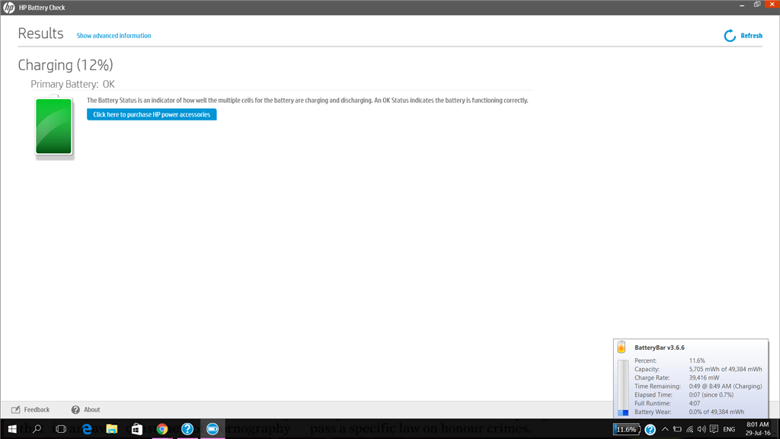Viewport: 780px width, 439px height.
Task: Close the HP Battery Check window
Action: point(772,4)
